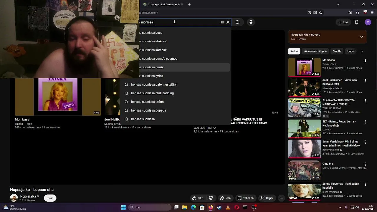377x212 pixels.
Task: Open options menu for SLT Kauluspaitoja video
Action: coord(365,122)
